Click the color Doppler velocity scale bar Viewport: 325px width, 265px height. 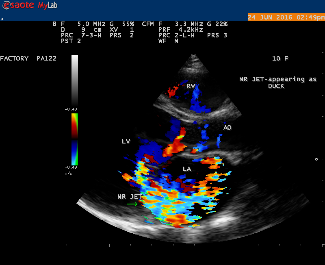(75, 139)
